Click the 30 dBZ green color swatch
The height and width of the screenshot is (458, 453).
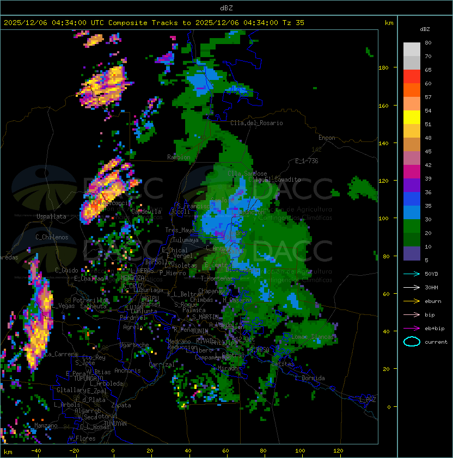click(x=412, y=226)
